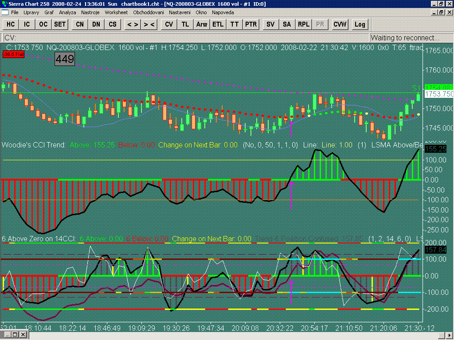454x340 pixels.
Task: Click the white 1753.750 last price label
Action: [x=439, y=94]
